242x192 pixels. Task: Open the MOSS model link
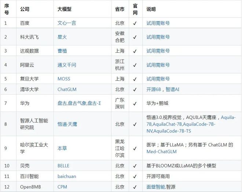click(64, 79)
